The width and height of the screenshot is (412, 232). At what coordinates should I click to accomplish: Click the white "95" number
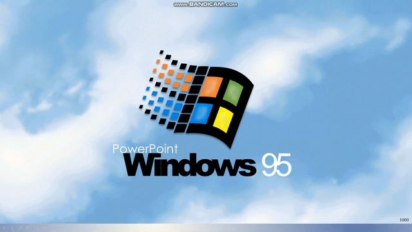[277, 165]
